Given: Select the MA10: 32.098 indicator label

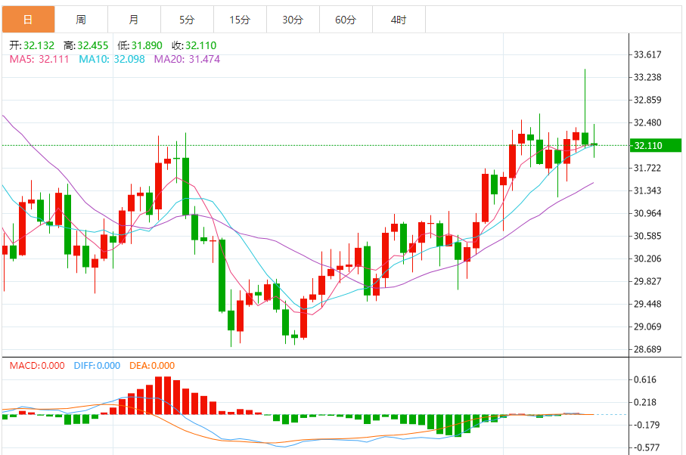Looking at the screenshot, I should 112,59.
